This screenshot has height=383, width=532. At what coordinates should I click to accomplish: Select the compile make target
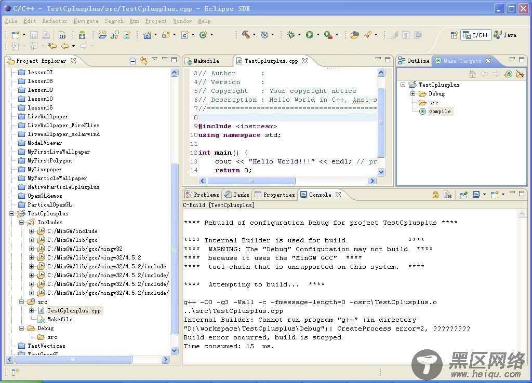[439, 111]
